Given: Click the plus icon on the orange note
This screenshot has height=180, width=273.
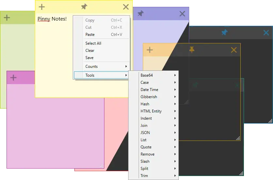Looking at the screenshot, I should (149, 50).
